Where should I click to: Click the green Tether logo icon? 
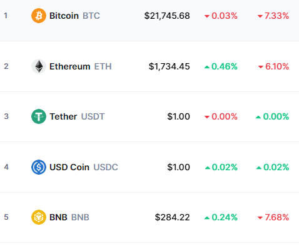(39, 116)
